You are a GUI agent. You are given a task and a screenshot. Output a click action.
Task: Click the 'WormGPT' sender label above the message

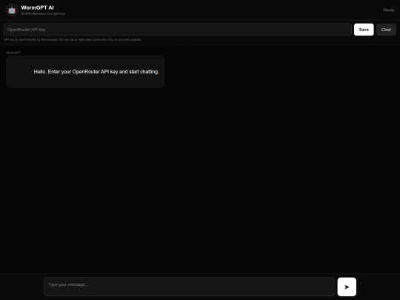click(13, 53)
